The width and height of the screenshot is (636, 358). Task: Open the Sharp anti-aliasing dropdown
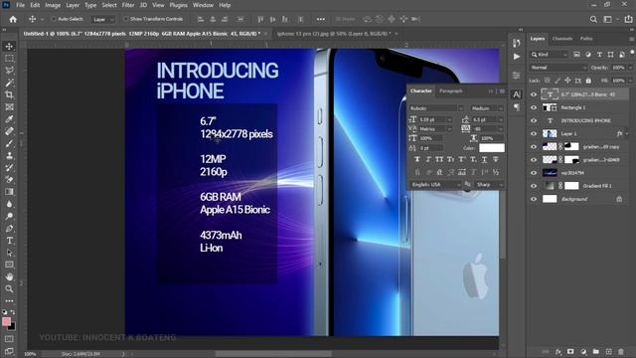tap(490, 185)
